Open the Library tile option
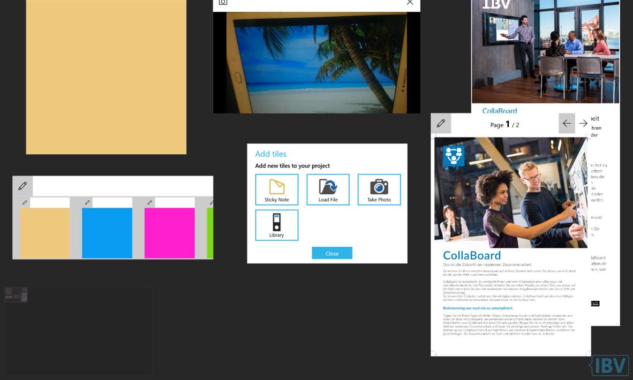633x380 pixels. [277, 225]
